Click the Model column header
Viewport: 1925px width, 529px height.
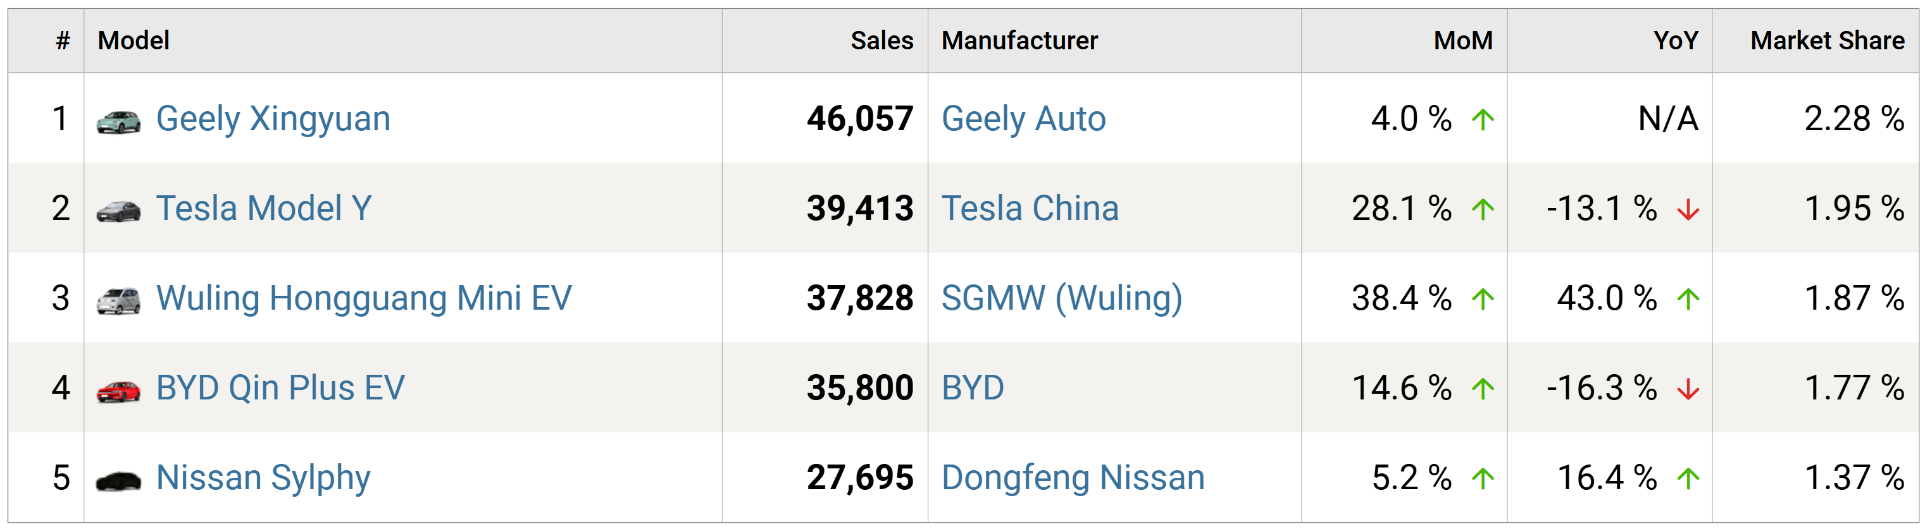point(134,40)
